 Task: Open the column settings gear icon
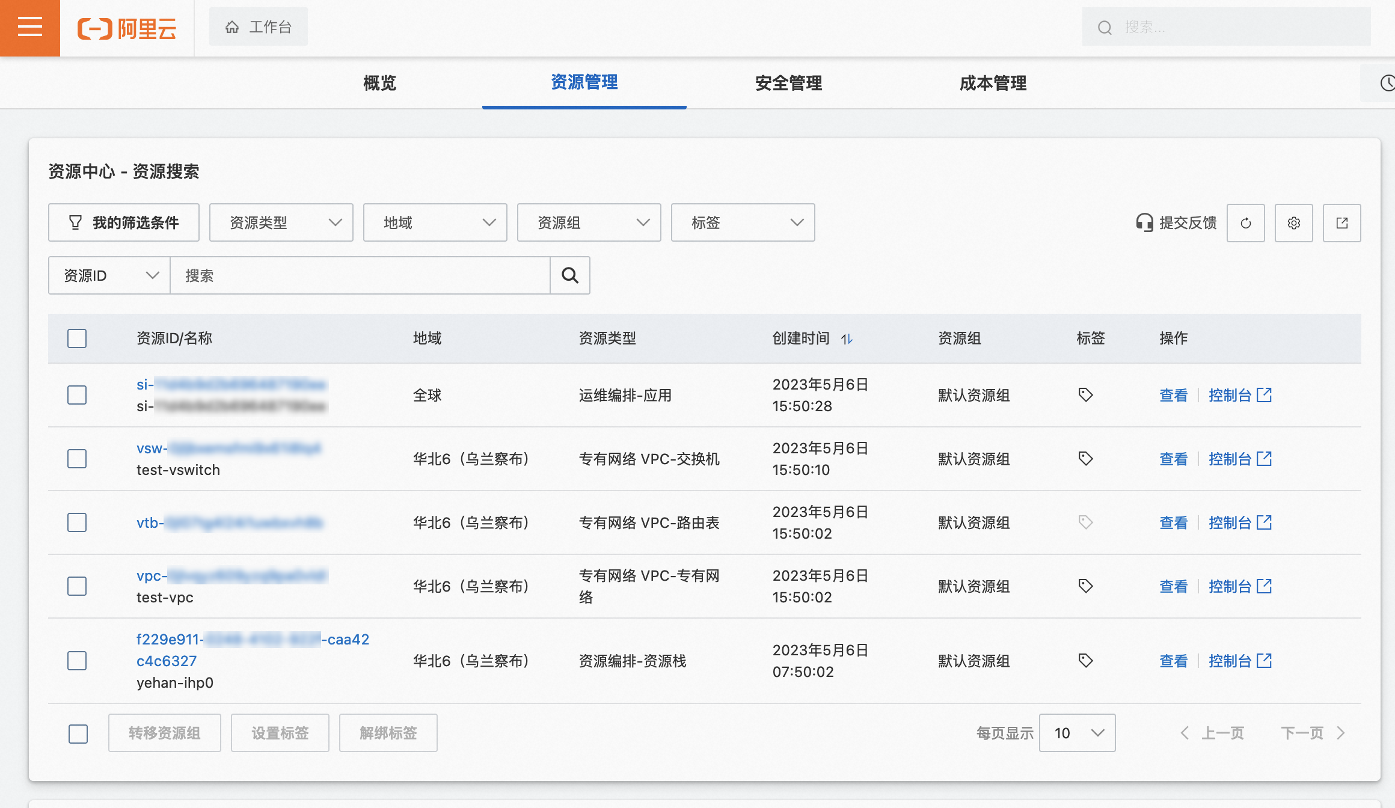point(1293,223)
